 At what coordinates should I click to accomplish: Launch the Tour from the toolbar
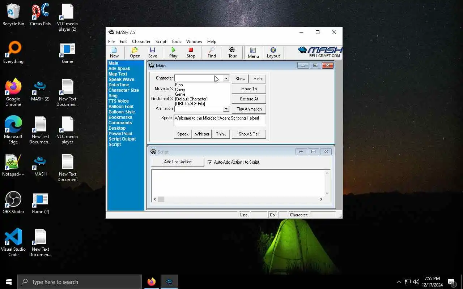click(x=233, y=52)
